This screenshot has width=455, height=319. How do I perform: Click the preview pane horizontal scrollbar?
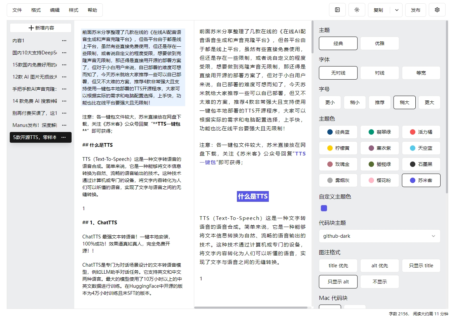(x=251, y=308)
